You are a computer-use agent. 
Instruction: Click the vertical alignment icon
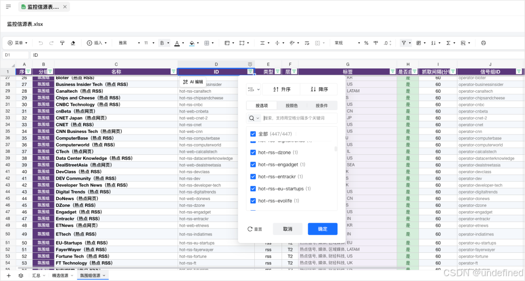tap(277, 43)
